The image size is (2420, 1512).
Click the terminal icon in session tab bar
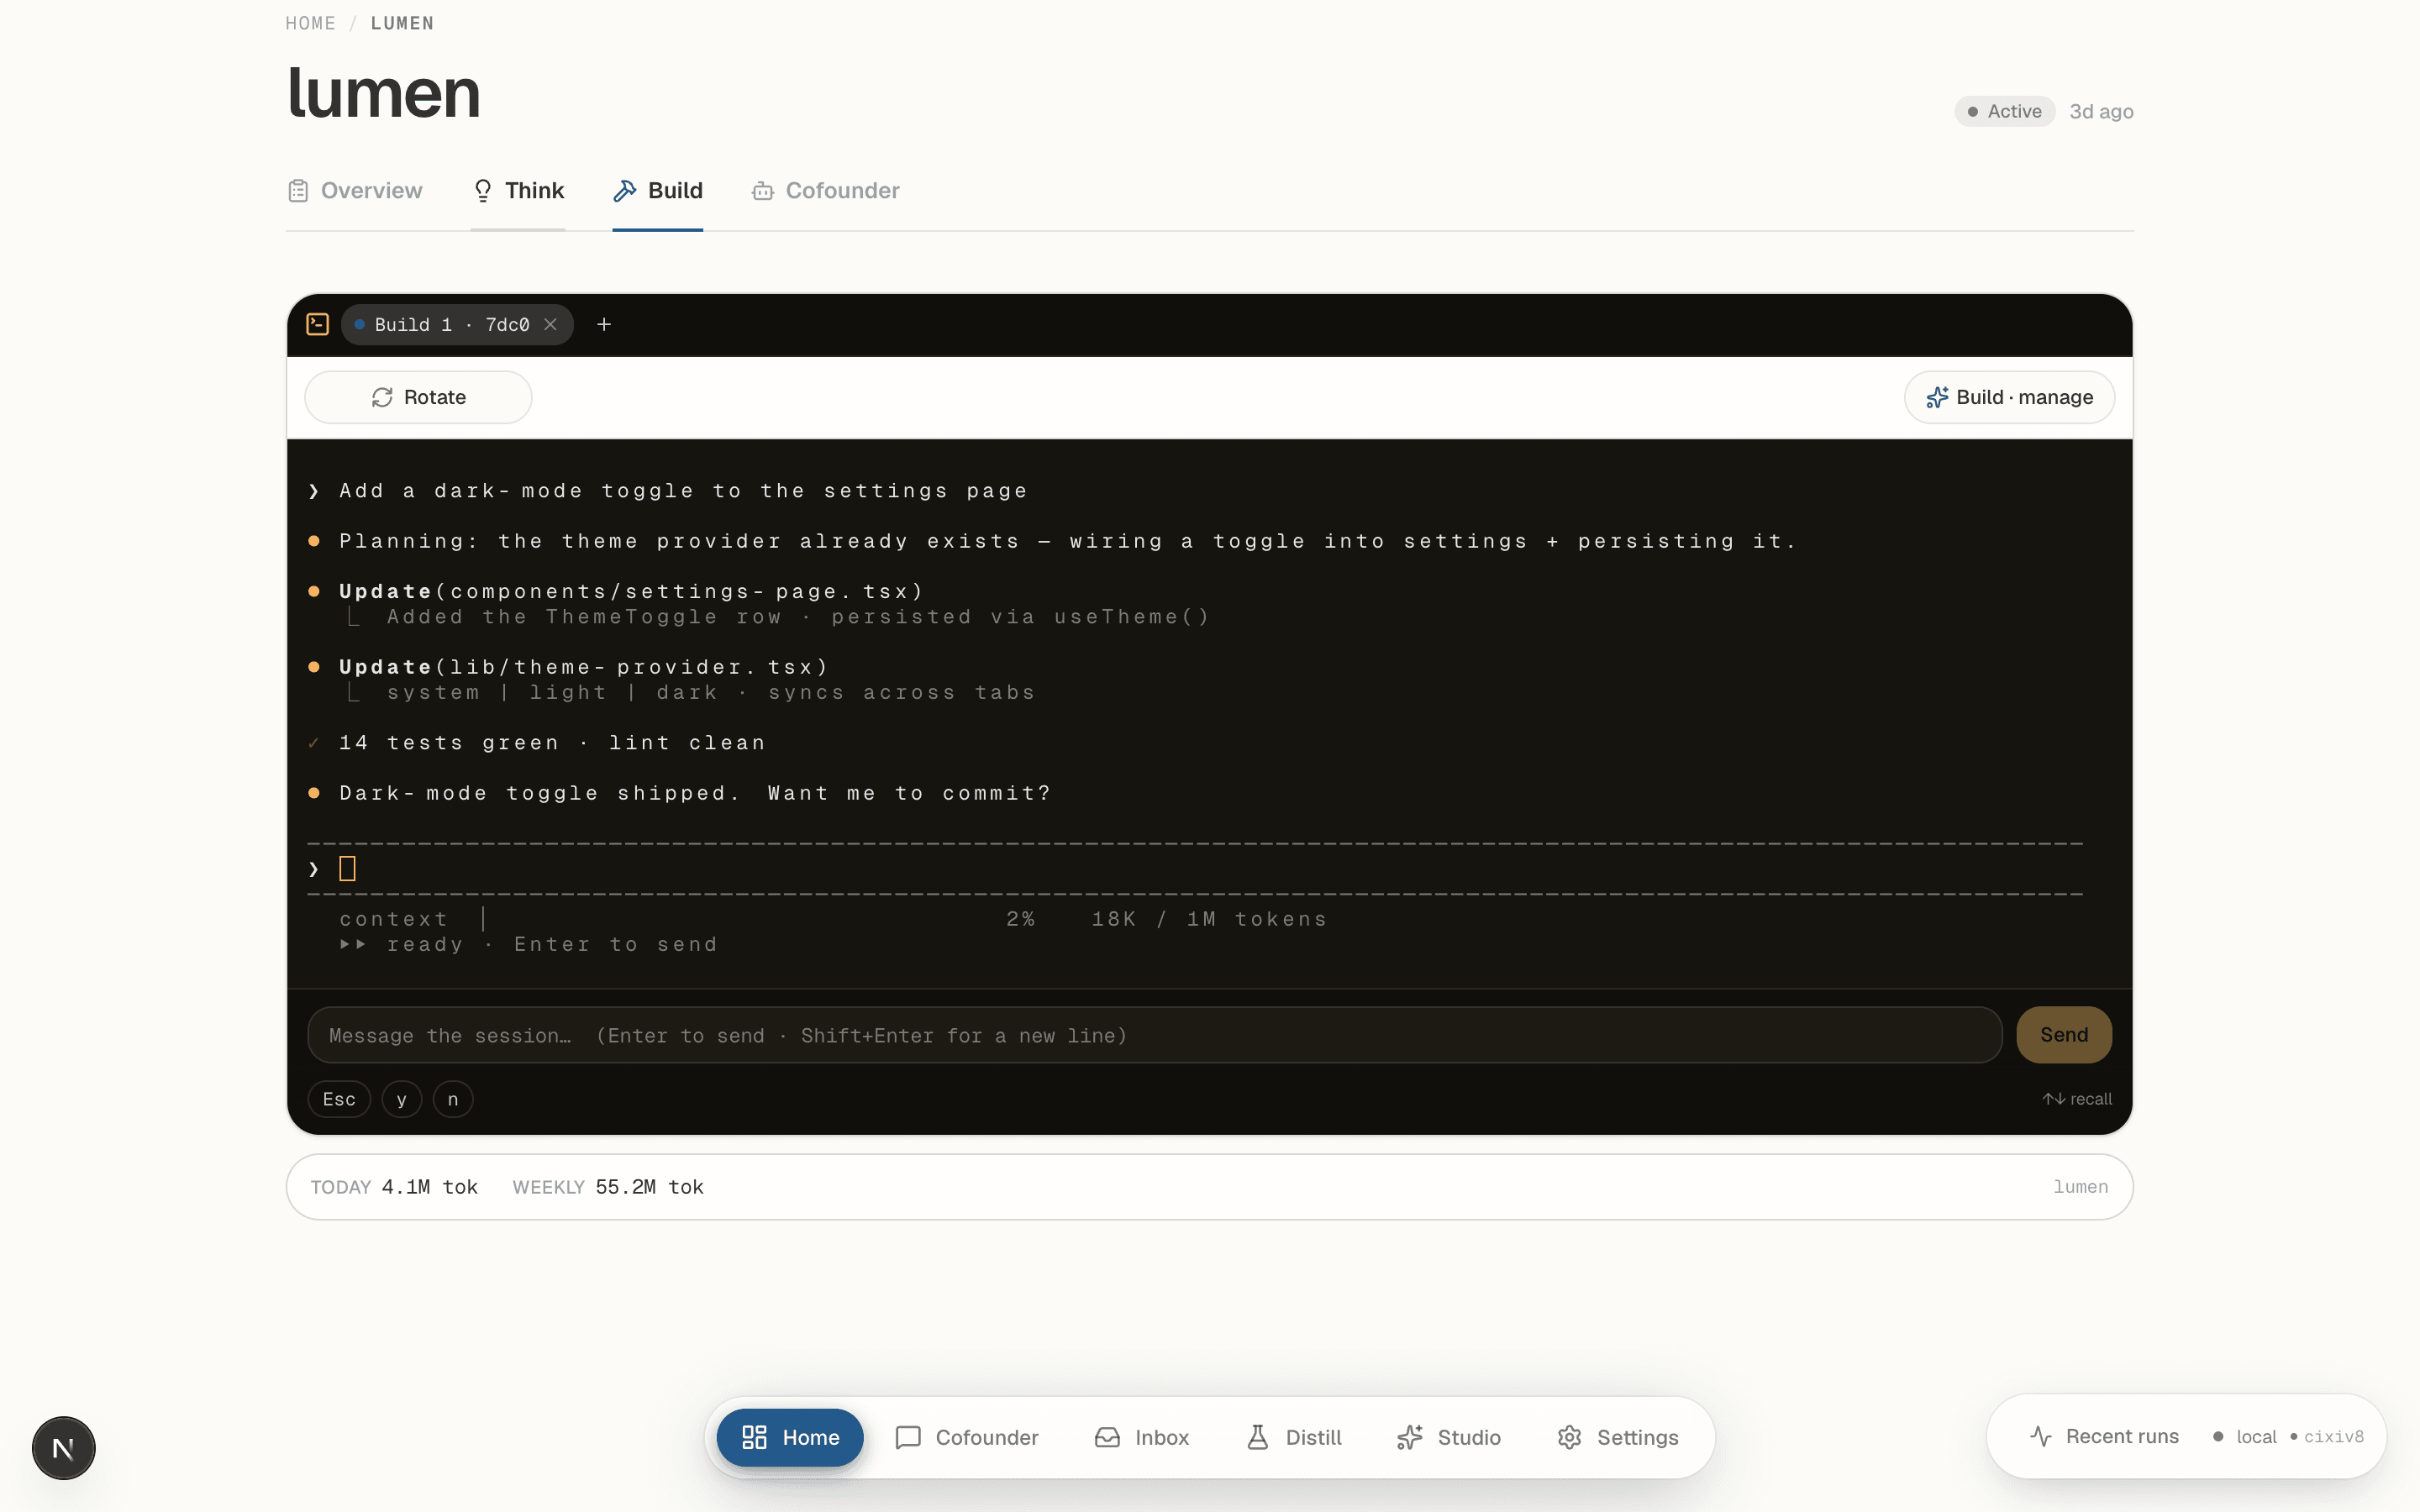[x=317, y=324]
